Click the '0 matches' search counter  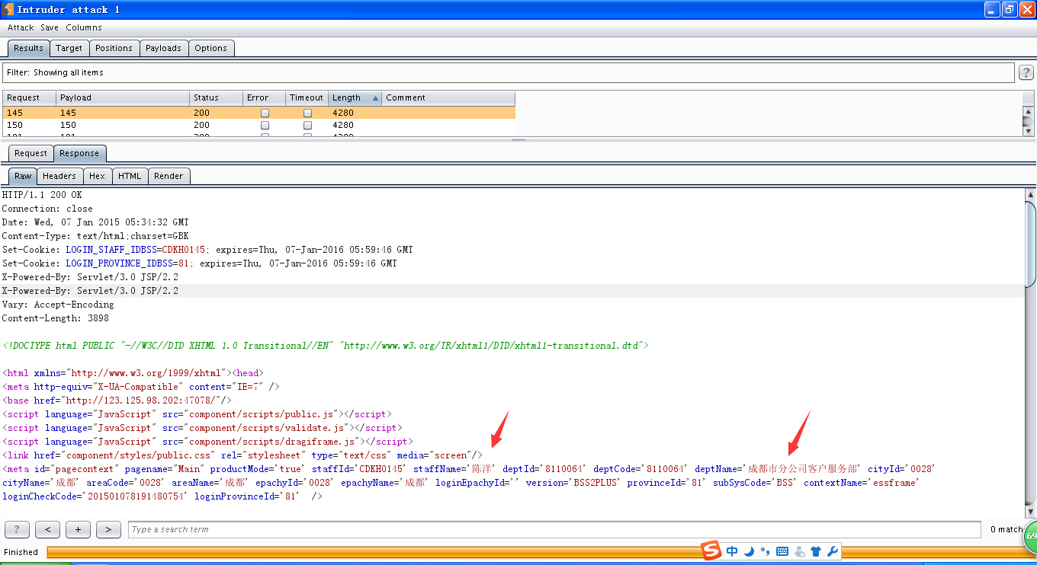coord(1005,529)
